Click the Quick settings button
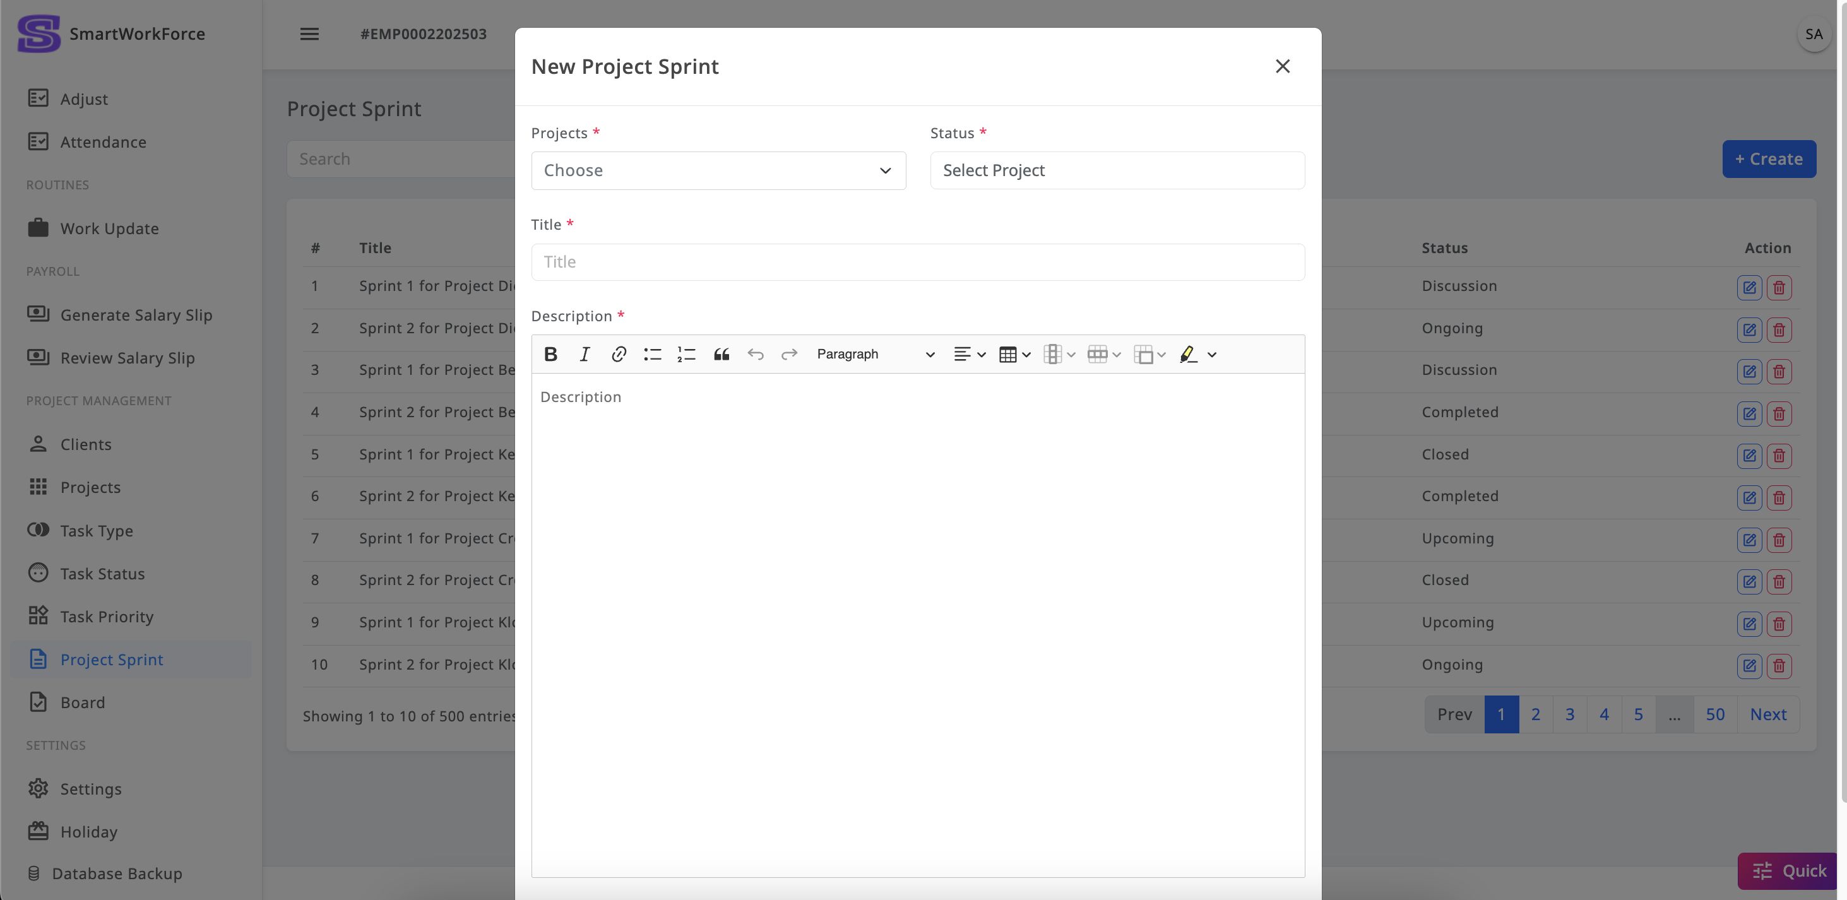This screenshot has width=1847, height=900. tap(1789, 870)
